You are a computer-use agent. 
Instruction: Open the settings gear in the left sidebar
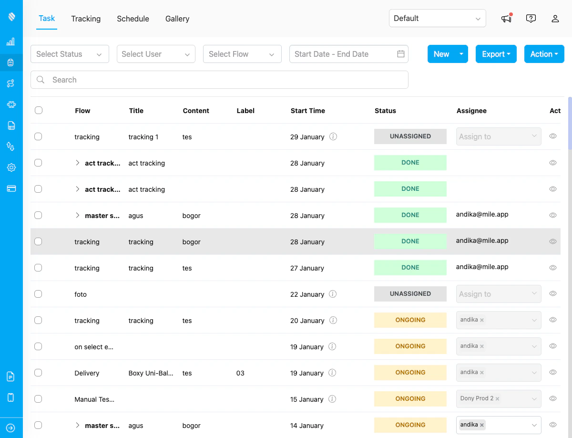pos(10,167)
